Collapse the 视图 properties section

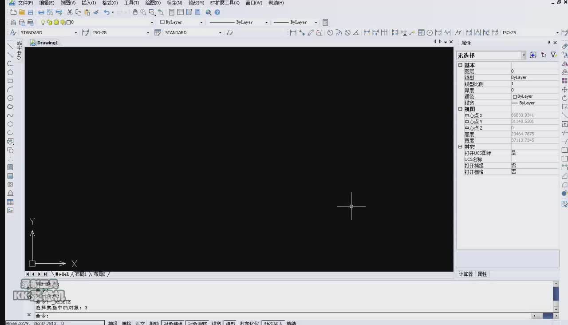tap(460, 109)
